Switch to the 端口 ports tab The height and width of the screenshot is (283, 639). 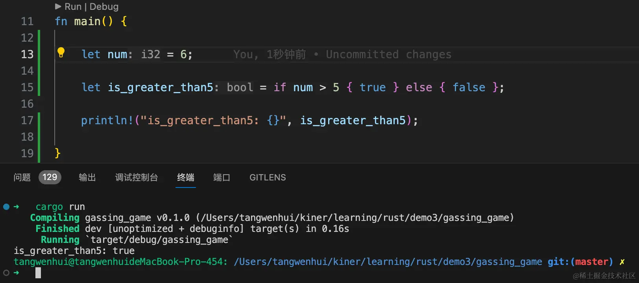point(222,177)
